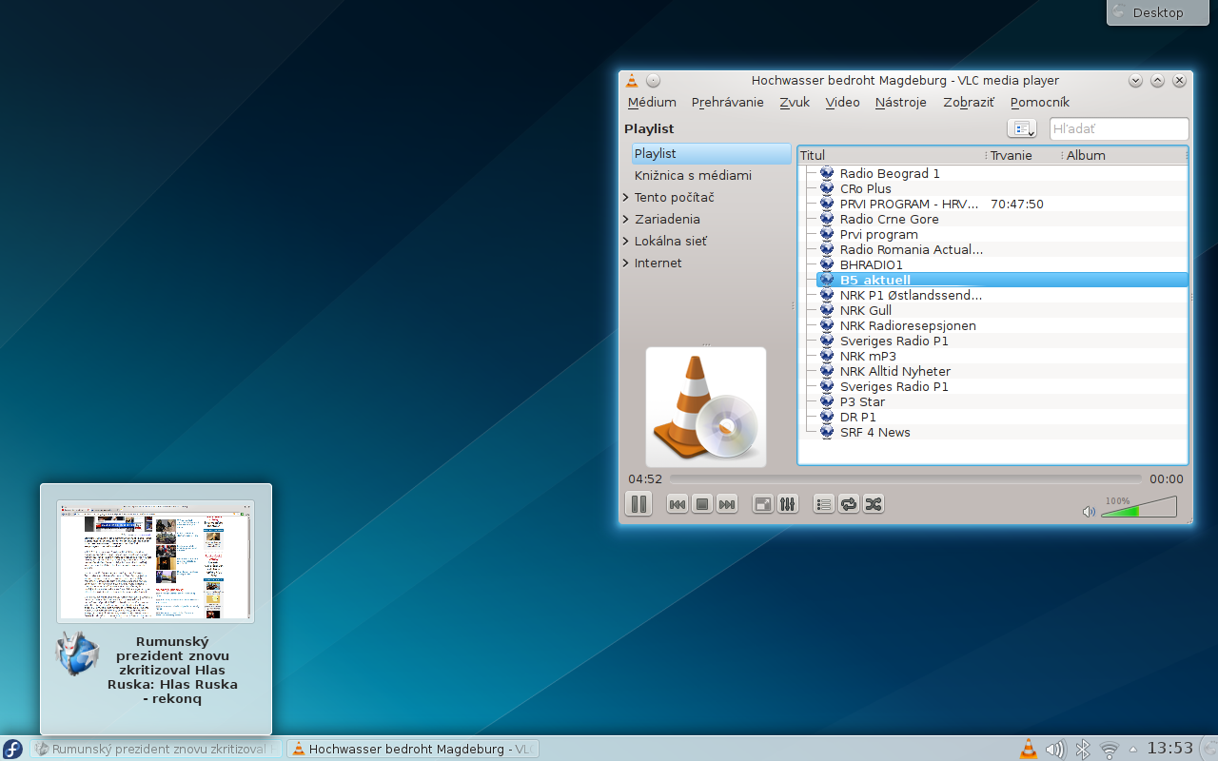
Task: Click rekonq window preview thumbnail
Action: coord(155,562)
